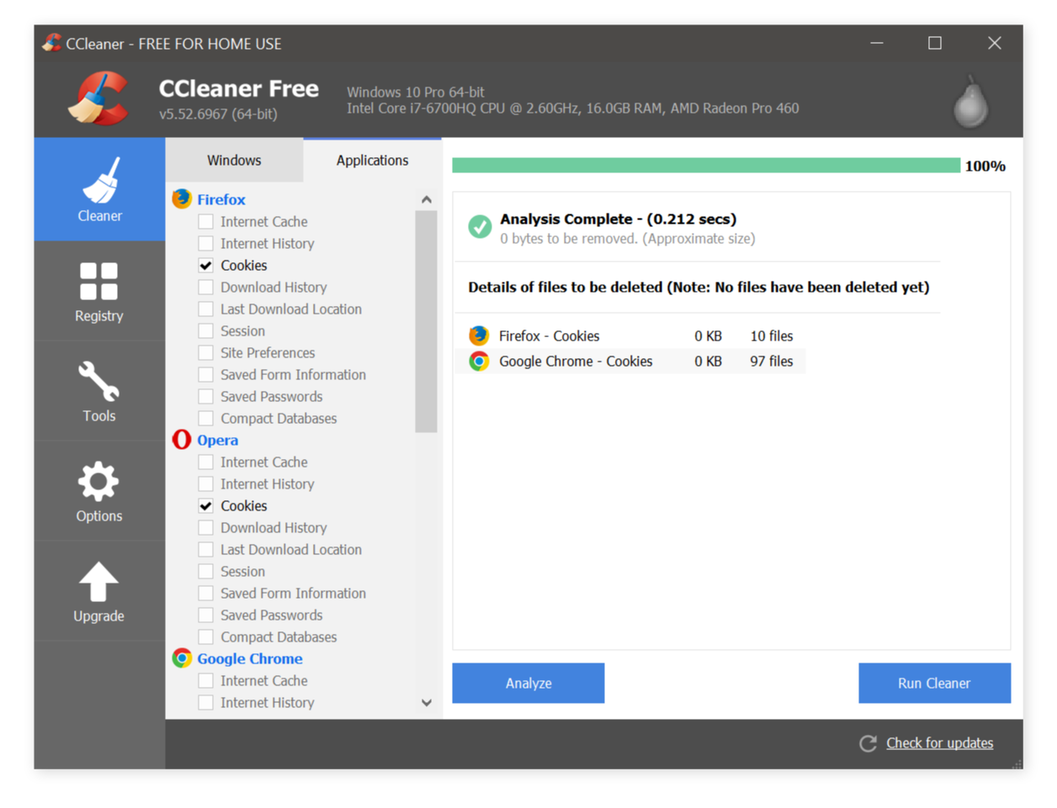This screenshot has width=1057, height=808.
Task: Enable Firefox Saved Passwords checkbox
Action: tap(205, 396)
